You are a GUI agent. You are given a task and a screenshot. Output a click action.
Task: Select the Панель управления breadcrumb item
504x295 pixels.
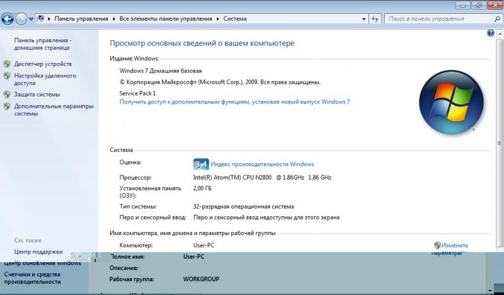[81, 19]
